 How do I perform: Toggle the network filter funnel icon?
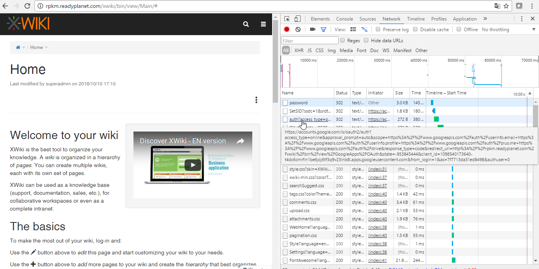pos(324,29)
